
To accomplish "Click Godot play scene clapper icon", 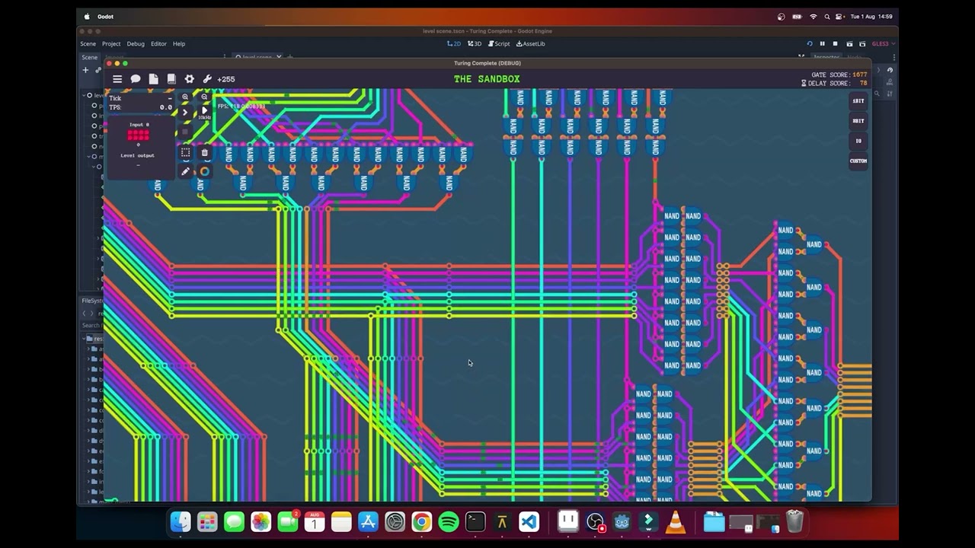I will [x=849, y=43].
